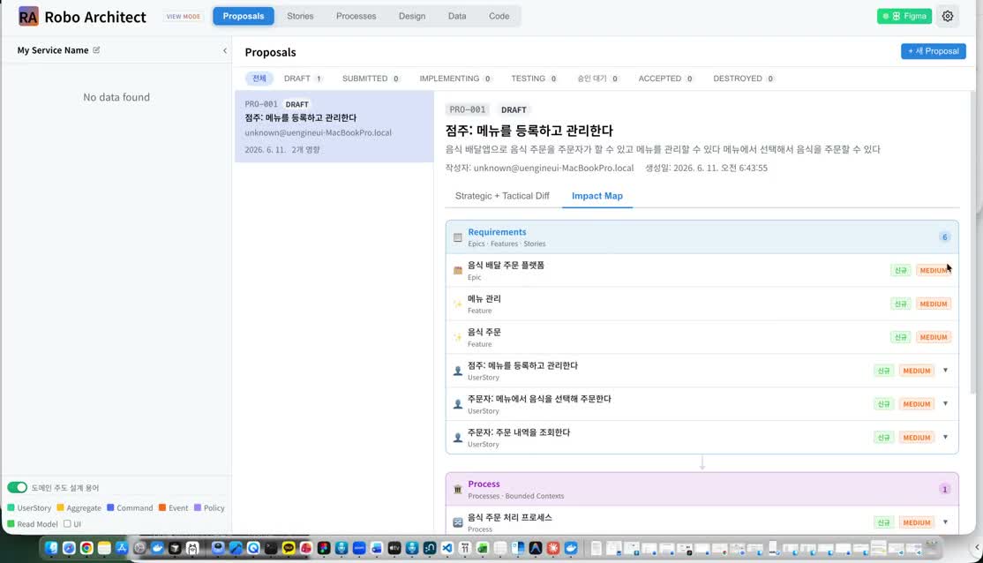This screenshot has height=563, width=983.
Task: Expand the 음식 주문 처리 프로세스 row
Action: point(945,522)
